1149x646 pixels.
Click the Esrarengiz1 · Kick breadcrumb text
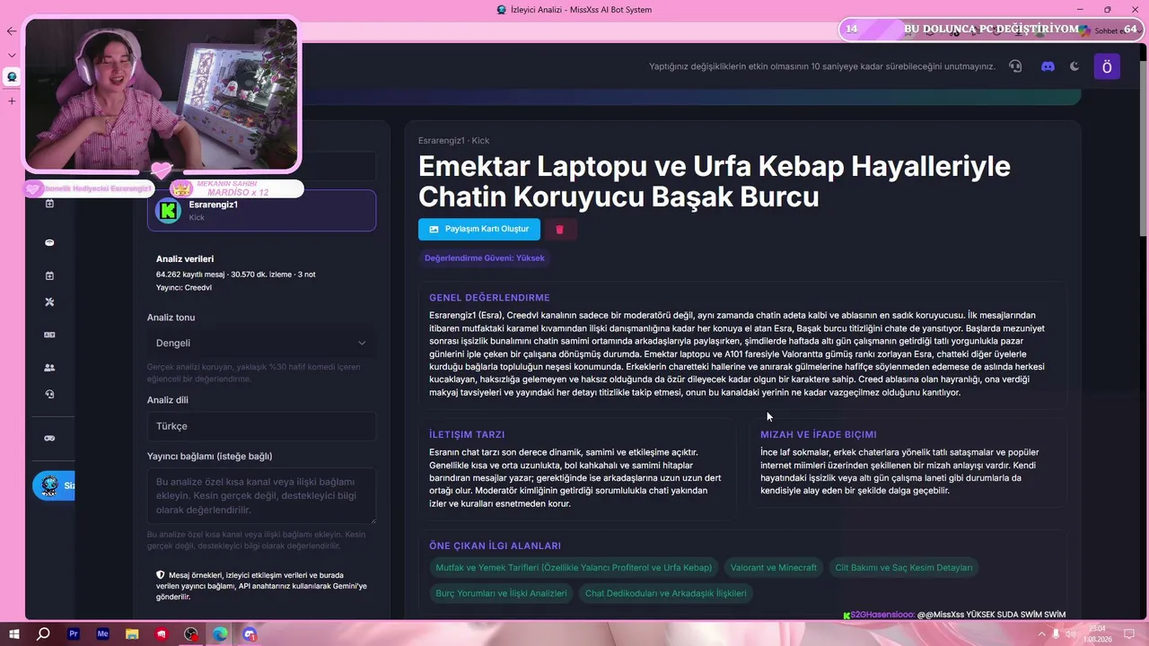453,141
